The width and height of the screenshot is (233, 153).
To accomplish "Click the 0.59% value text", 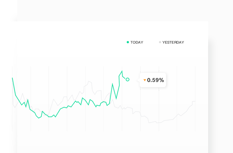I will pos(155,80).
